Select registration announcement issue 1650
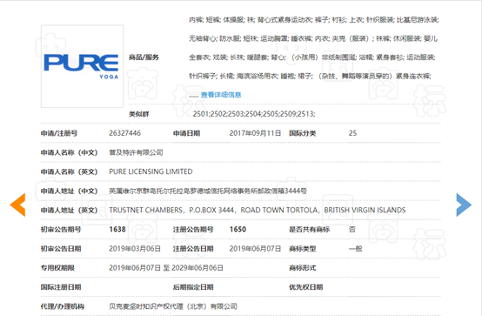Screen dimensions: 482x316 click(x=238, y=229)
